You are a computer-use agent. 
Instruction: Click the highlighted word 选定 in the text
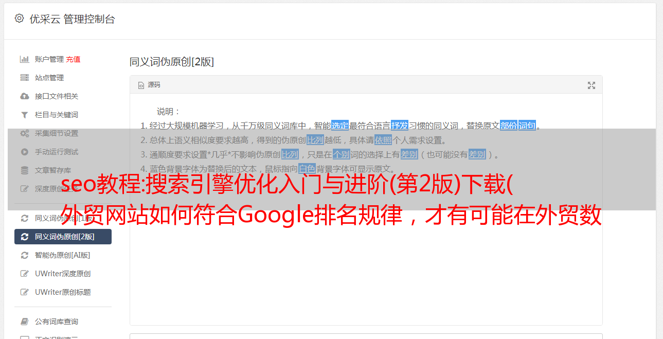[x=340, y=126]
